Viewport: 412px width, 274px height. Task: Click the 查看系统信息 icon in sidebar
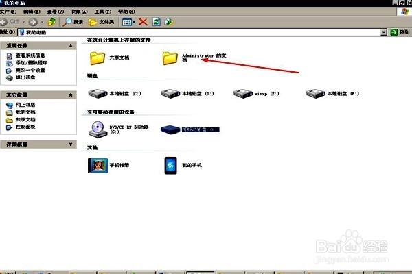[x=10, y=56]
